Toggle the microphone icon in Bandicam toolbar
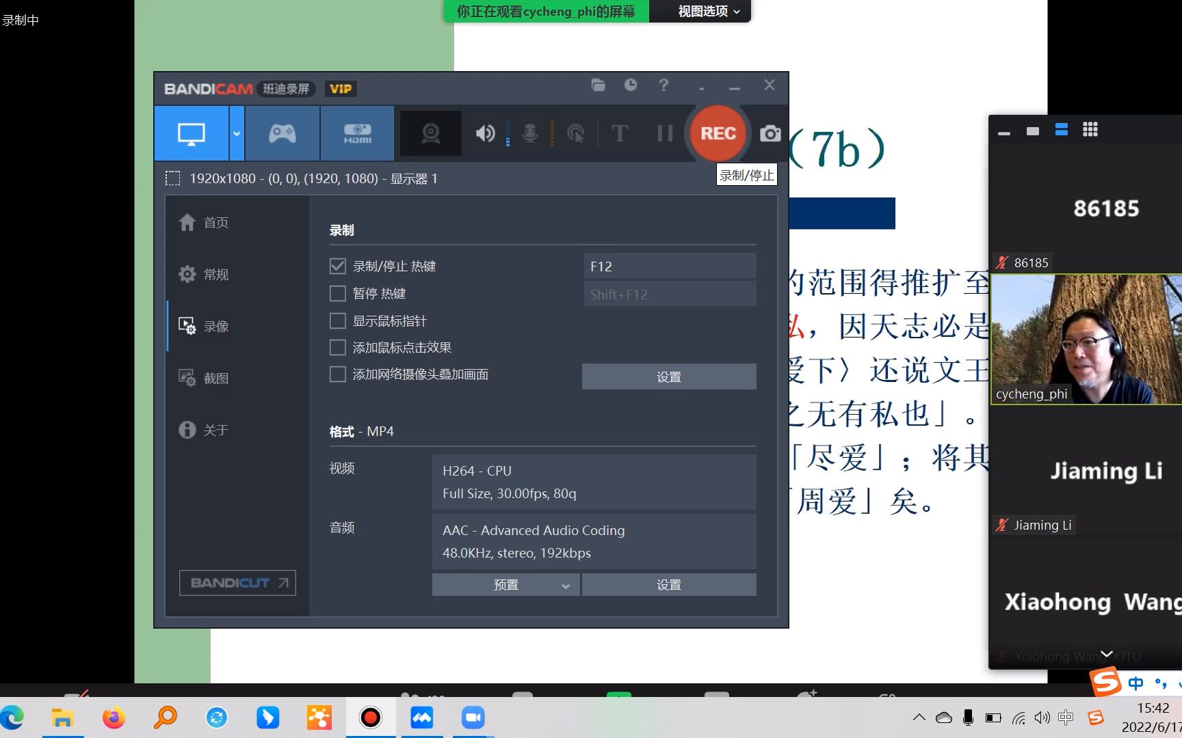 pos(530,133)
